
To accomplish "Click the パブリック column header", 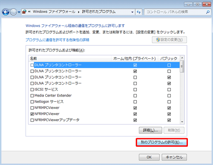I will tap(169, 58).
